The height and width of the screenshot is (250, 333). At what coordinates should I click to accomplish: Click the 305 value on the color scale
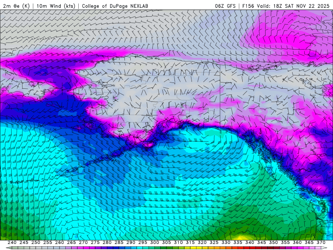[166, 242]
